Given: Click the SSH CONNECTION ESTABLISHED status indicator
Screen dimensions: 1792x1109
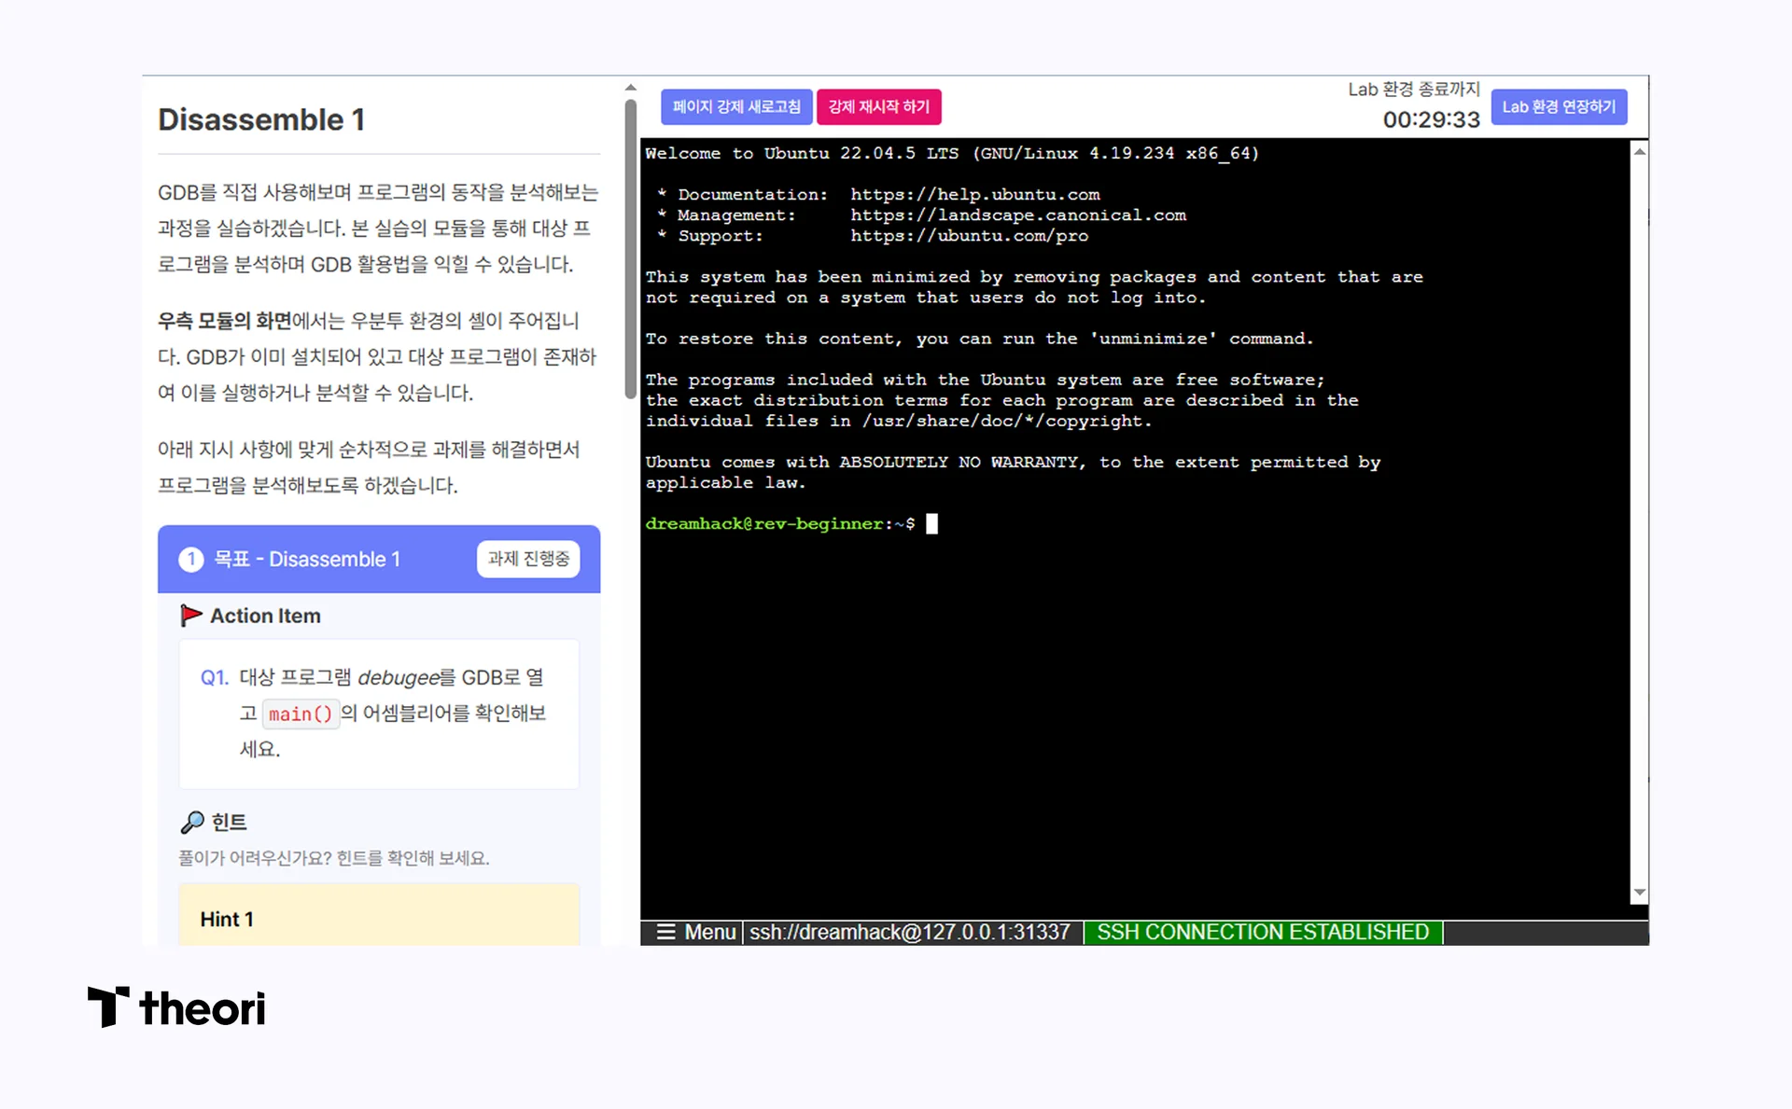Looking at the screenshot, I should 1262,932.
